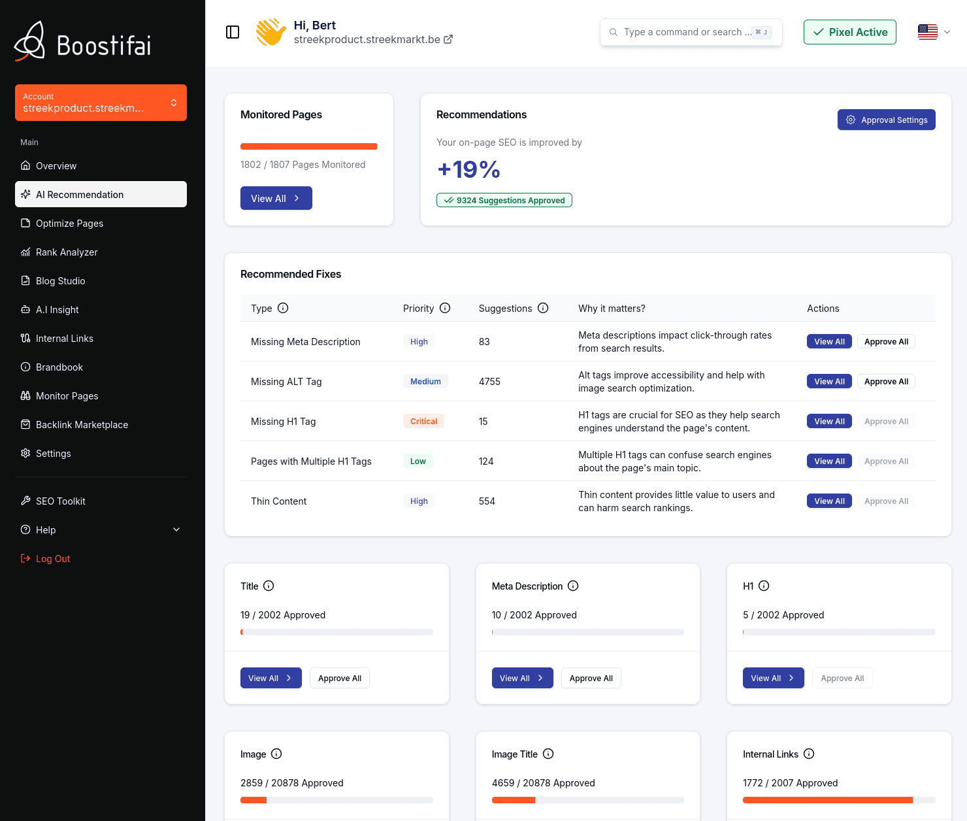Show info icon beside H1 card
This screenshot has height=821, width=967.
(x=764, y=586)
